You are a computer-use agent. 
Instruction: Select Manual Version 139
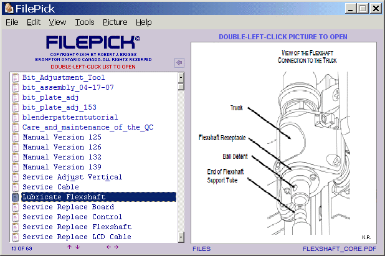point(62,167)
